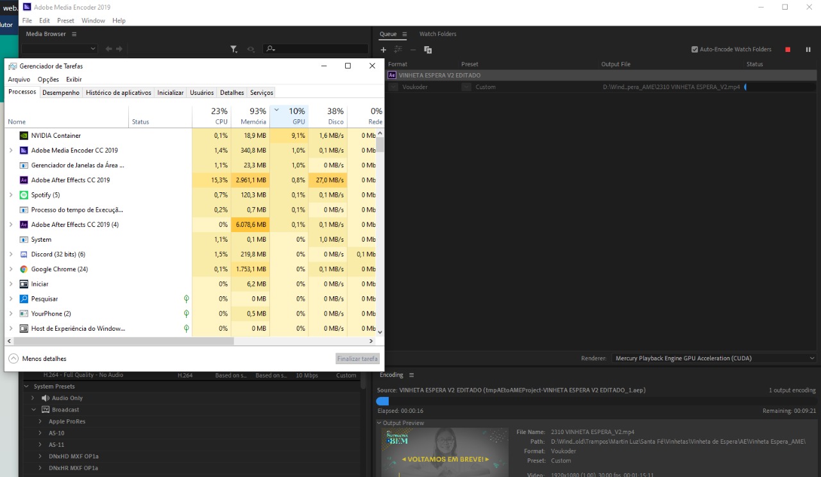Image resolution: width=821 pixels, height=477 pixels.
Task: Click the Adobe Media Encoder CC 2019 process icon
Action: [x=24, y=151]
